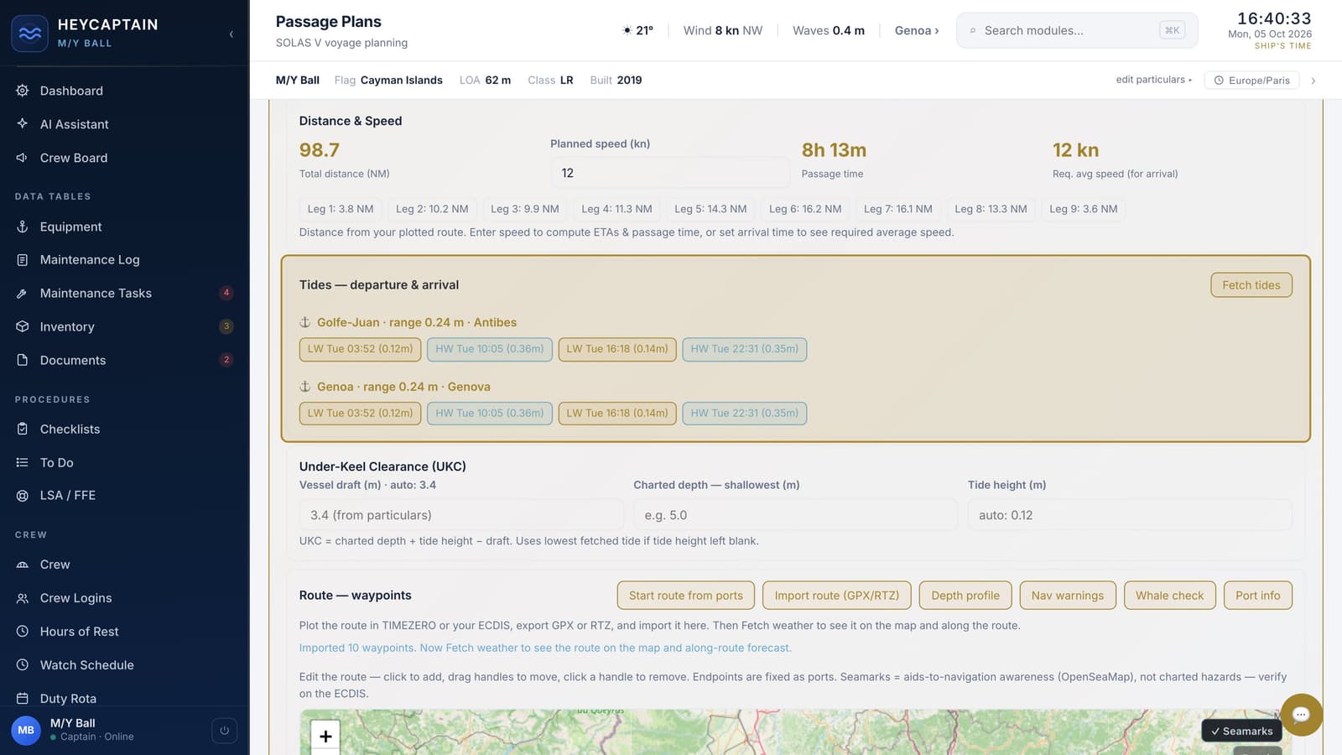Click the Charted depth shallowest field
Viewport: 1342px width, 755px height.
[x=795, y=515]
